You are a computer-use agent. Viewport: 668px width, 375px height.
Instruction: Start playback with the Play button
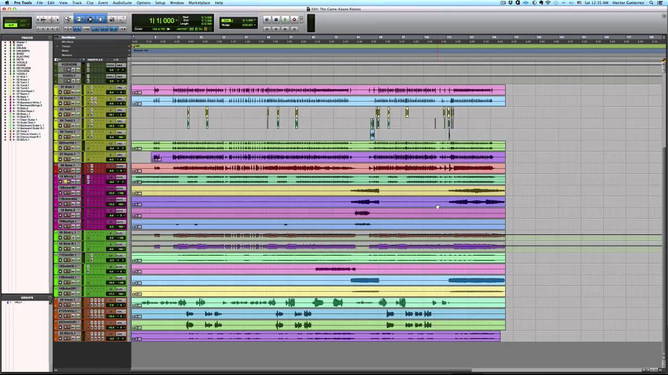(x=285, y=19)
